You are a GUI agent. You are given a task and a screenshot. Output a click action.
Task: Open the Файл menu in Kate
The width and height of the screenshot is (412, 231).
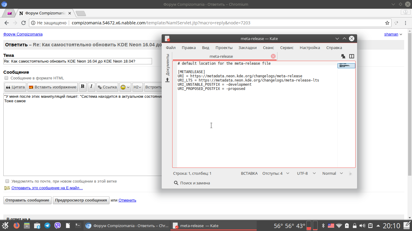coord(171,48)
